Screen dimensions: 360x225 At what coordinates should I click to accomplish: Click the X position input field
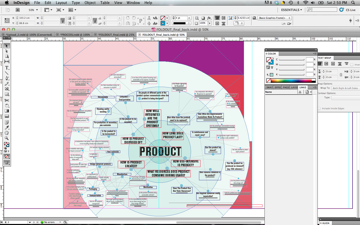[26, 18]
